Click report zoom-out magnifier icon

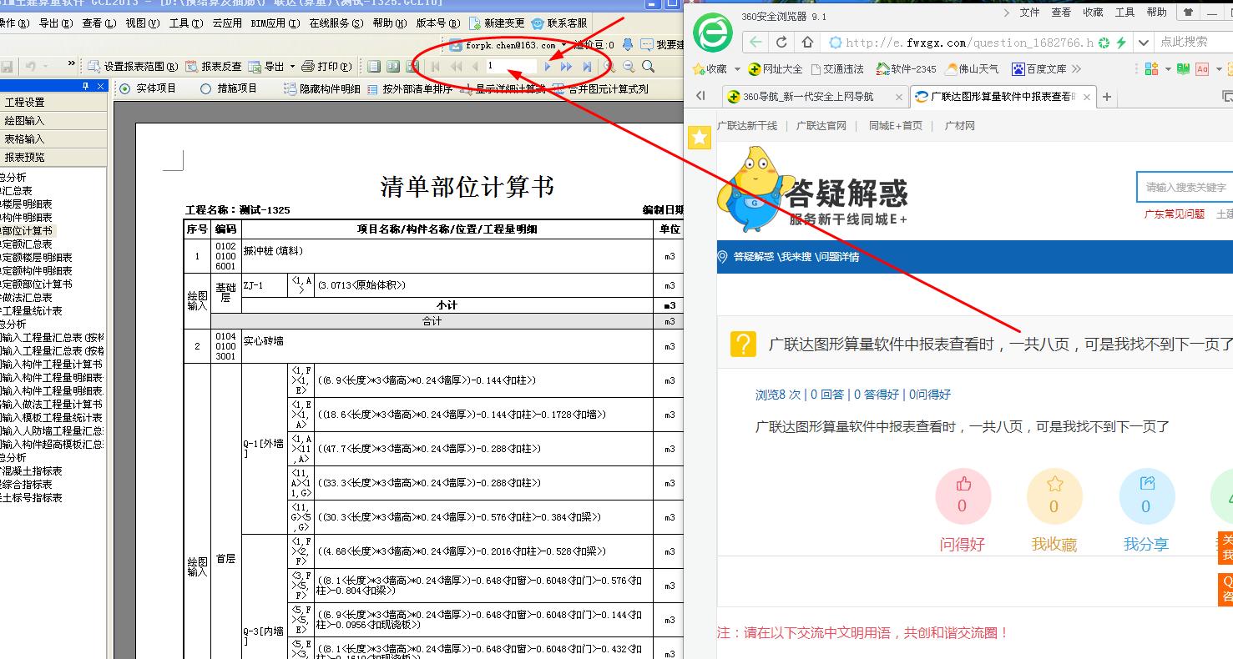(x=629, y=67)
